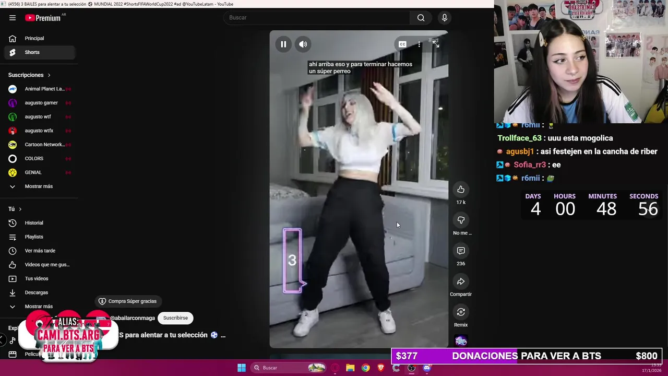Open Principal in the sidebar
This screenshot has width=668, height=376.
[40, 38]
